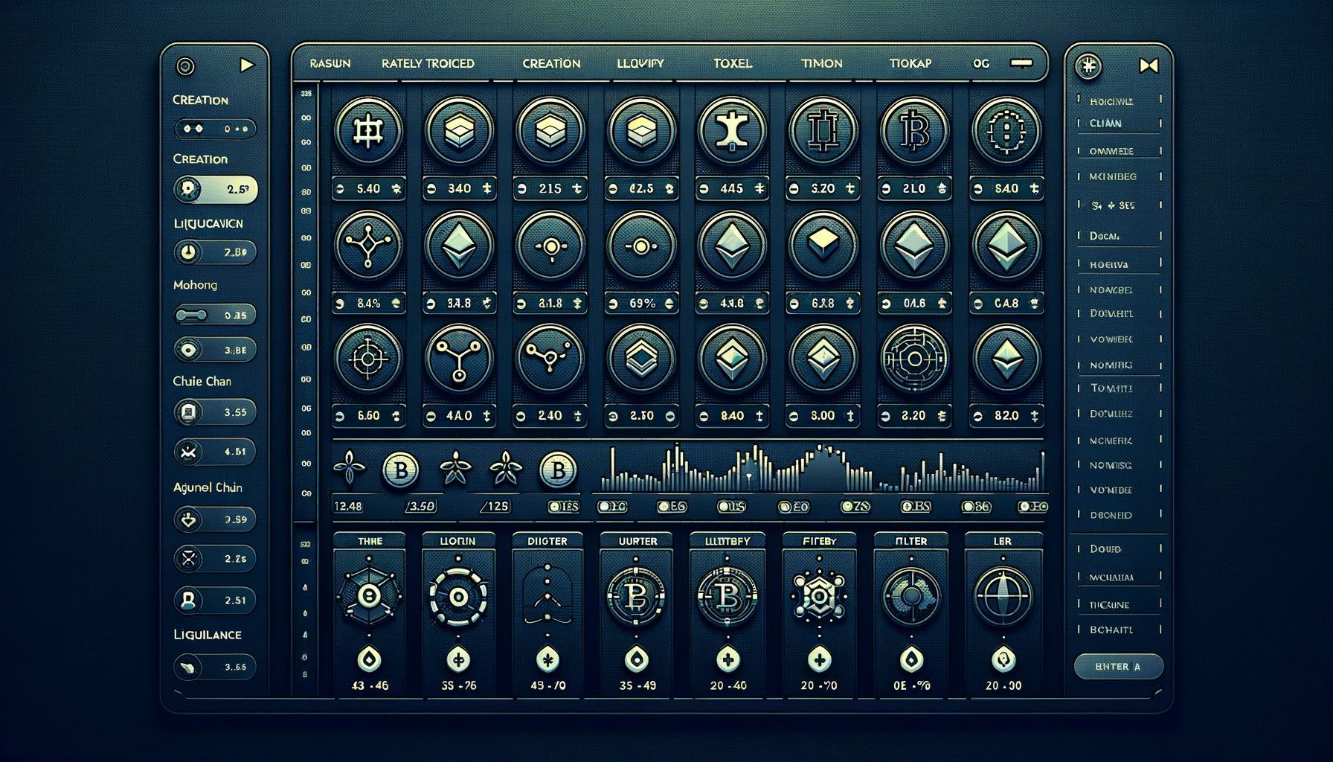The width and height of the screenshot is (1333, 762).
Task: Click the Mohong slider showing 0.15
Action: click(x=215, y=316)
